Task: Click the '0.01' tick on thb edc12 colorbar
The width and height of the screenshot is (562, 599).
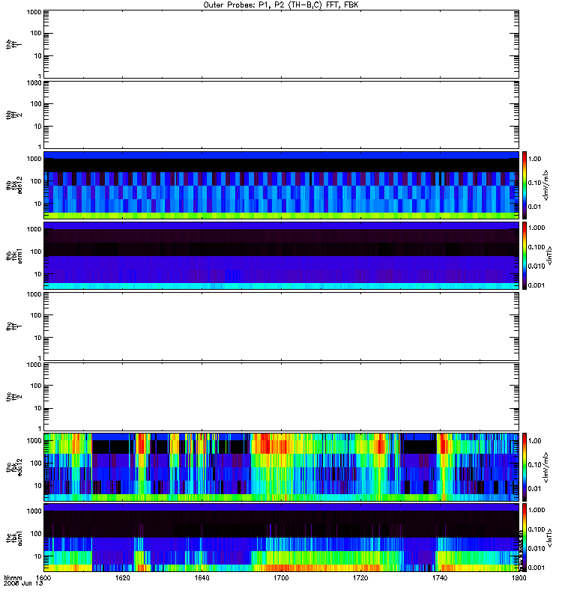Action: pyautogui.click(x=534, y=207)
